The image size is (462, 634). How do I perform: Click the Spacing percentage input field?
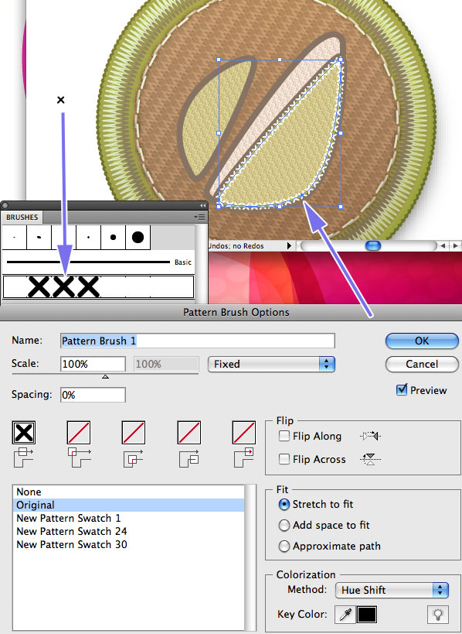[93, 395]
